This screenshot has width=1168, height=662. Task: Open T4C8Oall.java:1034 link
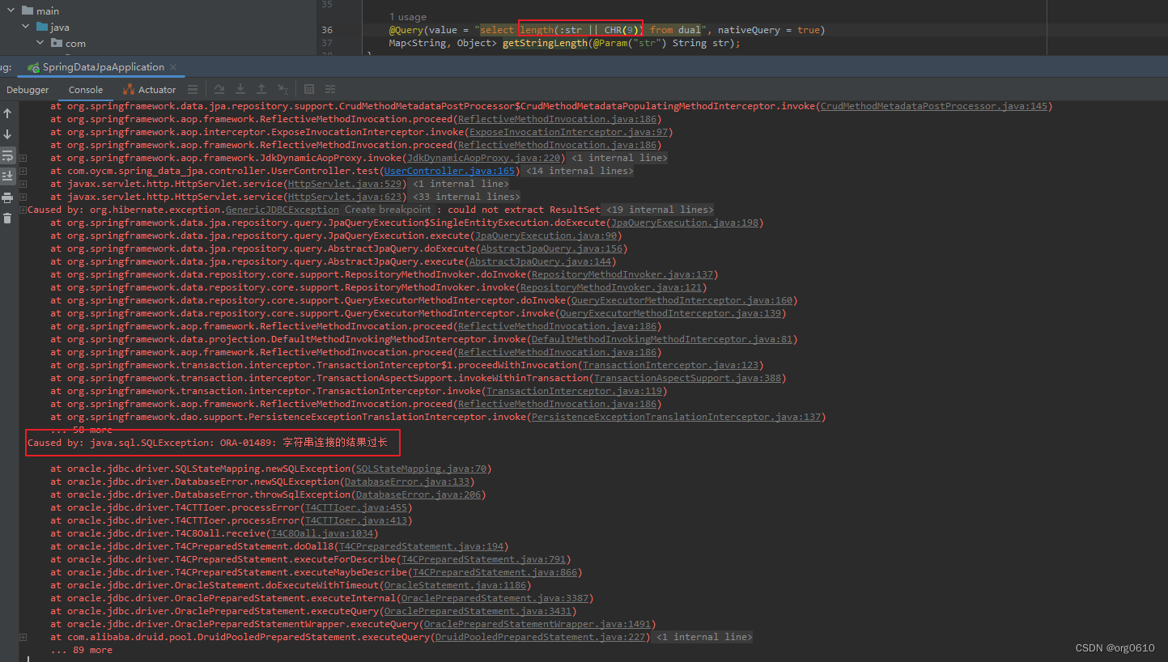tap(321, 533)
